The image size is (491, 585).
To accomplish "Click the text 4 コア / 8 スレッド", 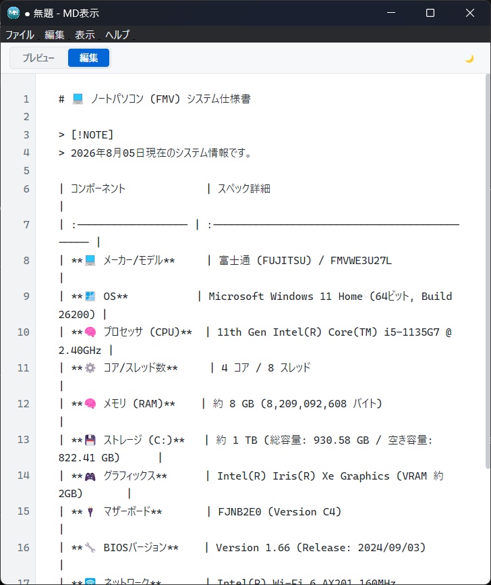I will (x=266, y=368).
